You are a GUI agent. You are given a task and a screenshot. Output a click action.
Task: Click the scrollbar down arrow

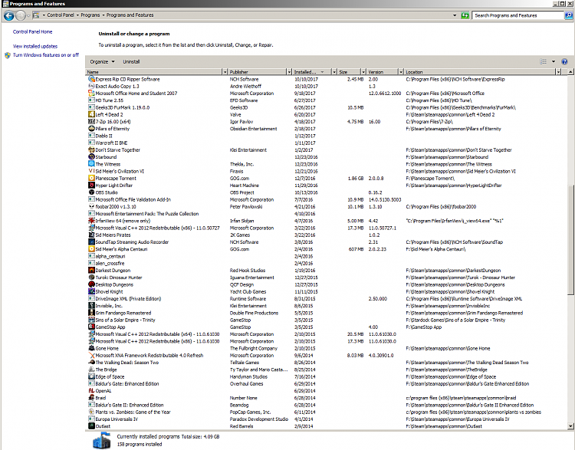570,426
